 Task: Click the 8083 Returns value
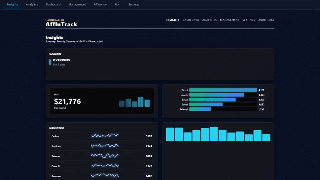pyautogui.click(x=149, y=156)
